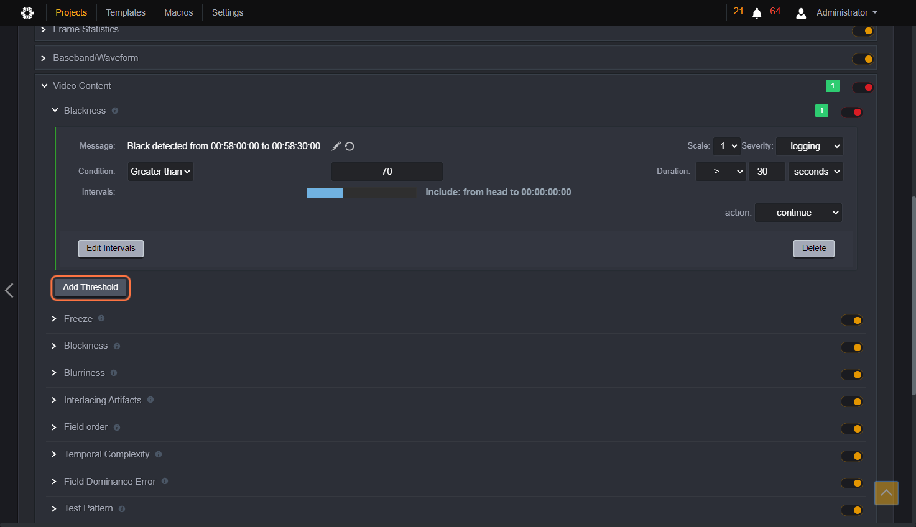Open the Severity 'logging' dropdown
Image resolution: width=916 pixels, height=527 pixels.
click(x=810, y=146)
